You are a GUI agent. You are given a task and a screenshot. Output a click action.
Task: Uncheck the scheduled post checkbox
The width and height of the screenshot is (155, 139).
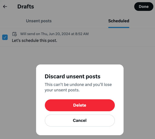click(5, 37)
